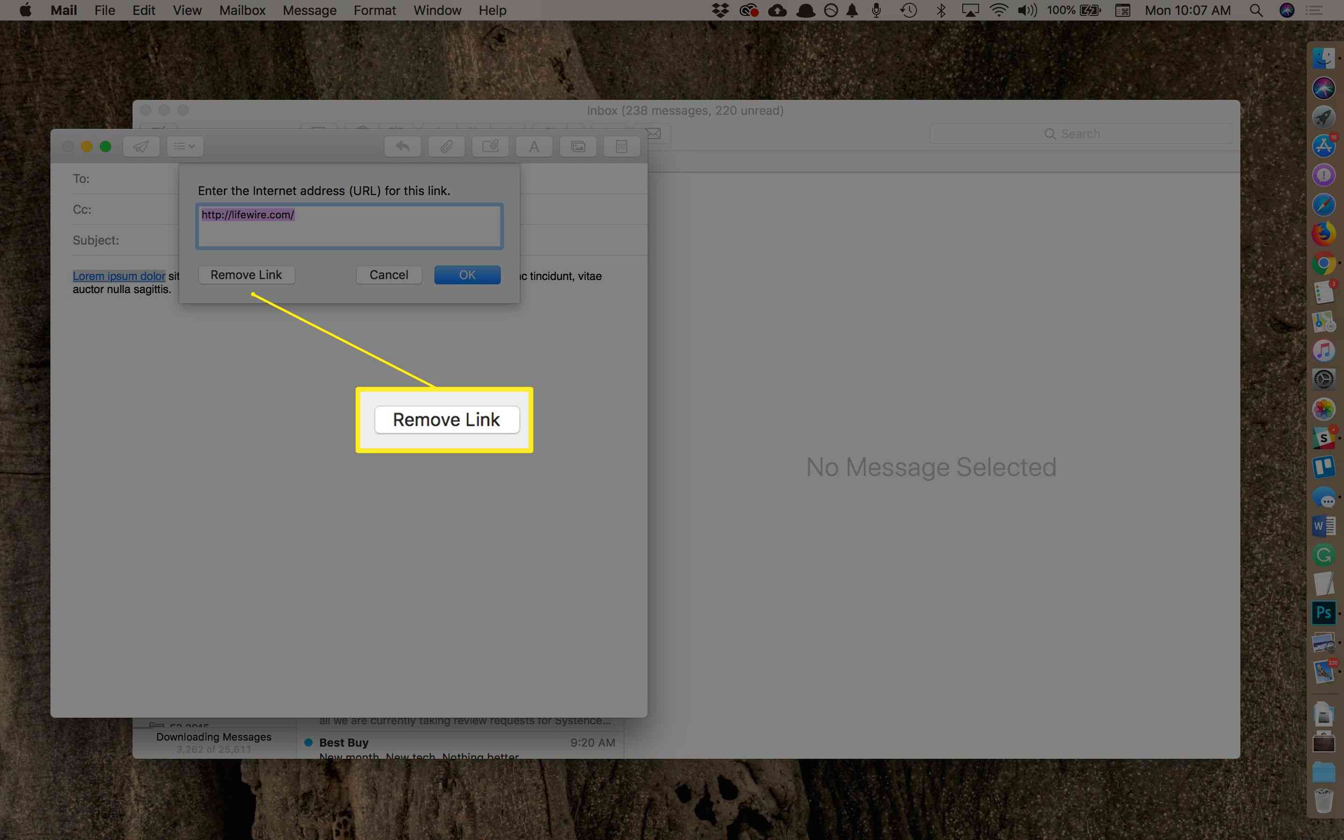Click the Send message paper plane icon
Image resolution: width=1344 pixels, height=840 pixels.
[x=141, y=146]
